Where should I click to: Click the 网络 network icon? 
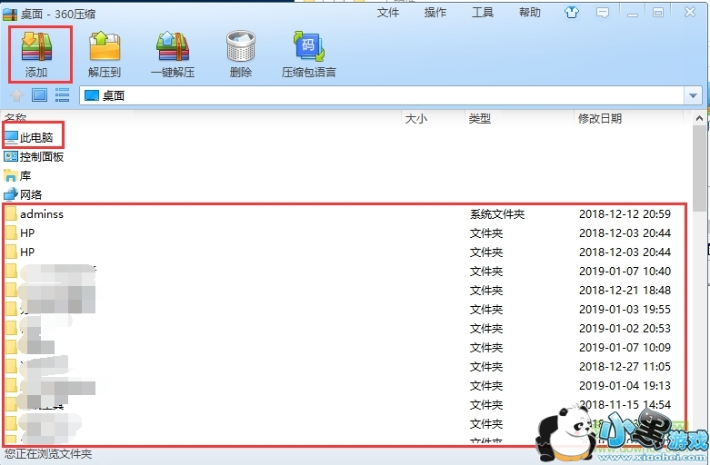click(x=11, y=194)
